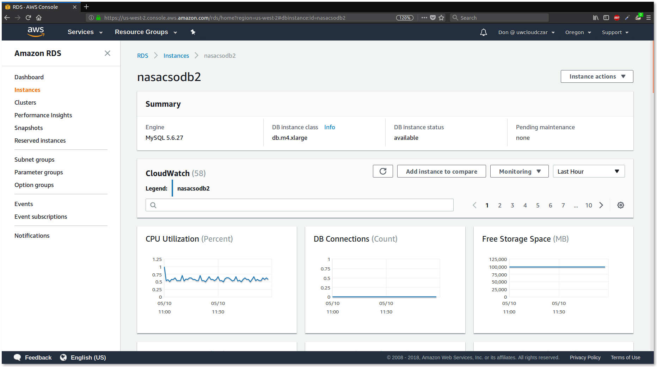Go to metrics page 10
This screenshot has height=367, width=657.
coord(589,205)
